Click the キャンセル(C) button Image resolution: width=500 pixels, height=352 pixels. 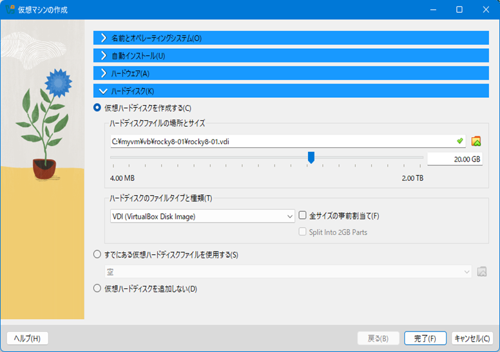point(472,338)
